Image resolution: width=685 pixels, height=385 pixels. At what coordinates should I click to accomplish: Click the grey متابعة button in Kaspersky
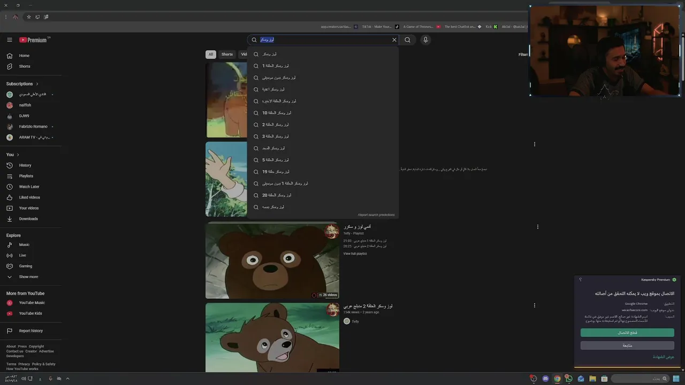[627, 345]
